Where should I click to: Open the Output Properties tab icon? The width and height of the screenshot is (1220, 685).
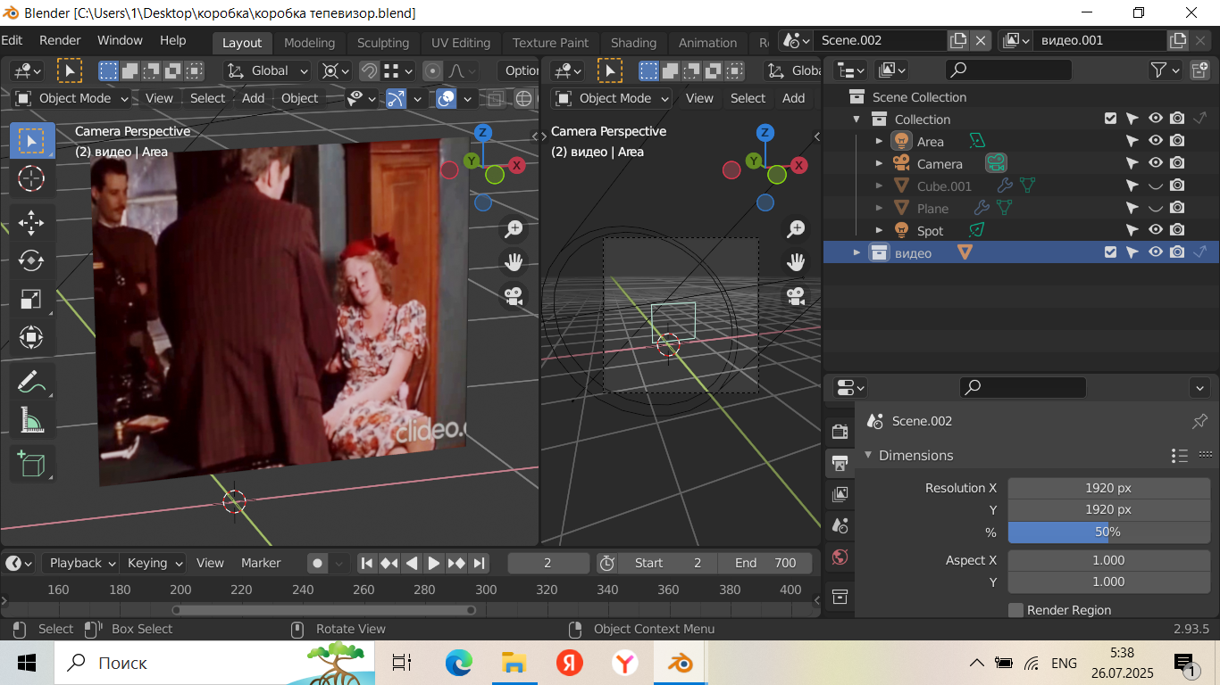tap(840, 463)
